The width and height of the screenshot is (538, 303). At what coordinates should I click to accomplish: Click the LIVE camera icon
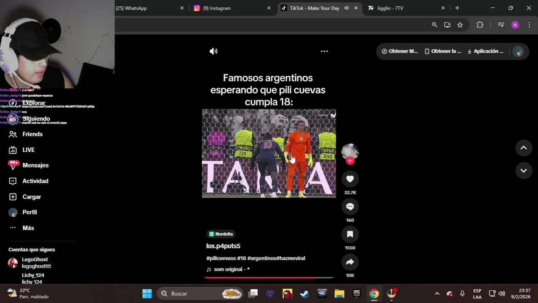[13, 150]
